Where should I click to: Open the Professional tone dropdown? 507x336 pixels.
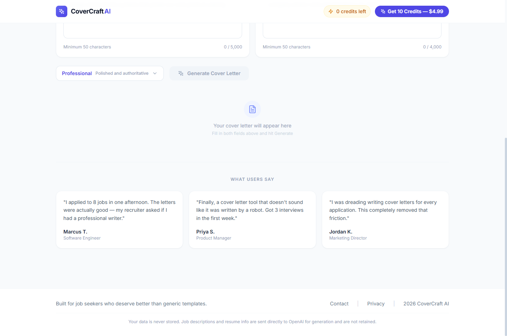click(x=110, y=73)
